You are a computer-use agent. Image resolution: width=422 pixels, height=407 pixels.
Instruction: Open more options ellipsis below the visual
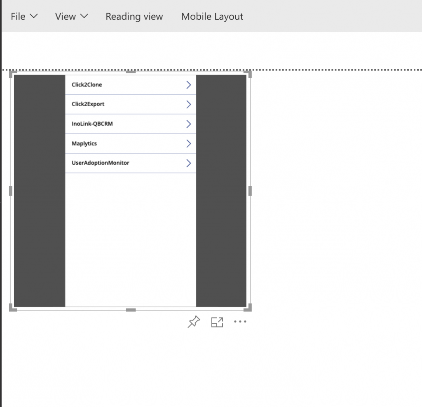[x=240, y=322]
